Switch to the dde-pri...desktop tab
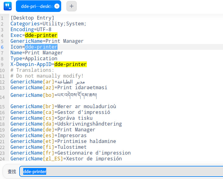 tap(39, 6)
